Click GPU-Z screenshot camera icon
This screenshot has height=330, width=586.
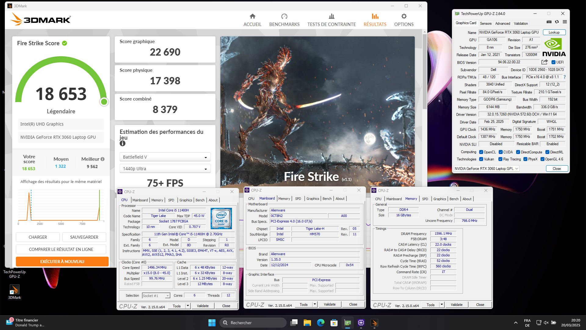pos(549,22)
